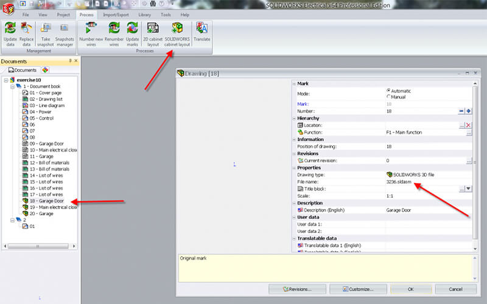Viewport: 487px width, 304px height.
Task: Select the Automatic mode radio button
Action: click(x=388, y=91)
